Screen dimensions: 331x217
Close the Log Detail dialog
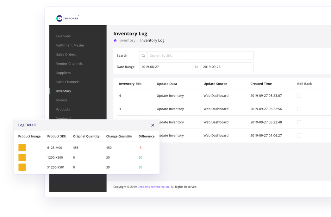point(153,125)
